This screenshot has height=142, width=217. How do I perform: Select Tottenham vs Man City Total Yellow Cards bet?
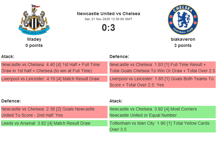tap(162, 126)
